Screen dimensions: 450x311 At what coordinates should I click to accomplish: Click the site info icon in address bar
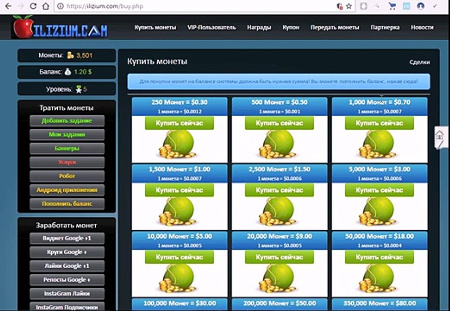[x=60, y=6]
